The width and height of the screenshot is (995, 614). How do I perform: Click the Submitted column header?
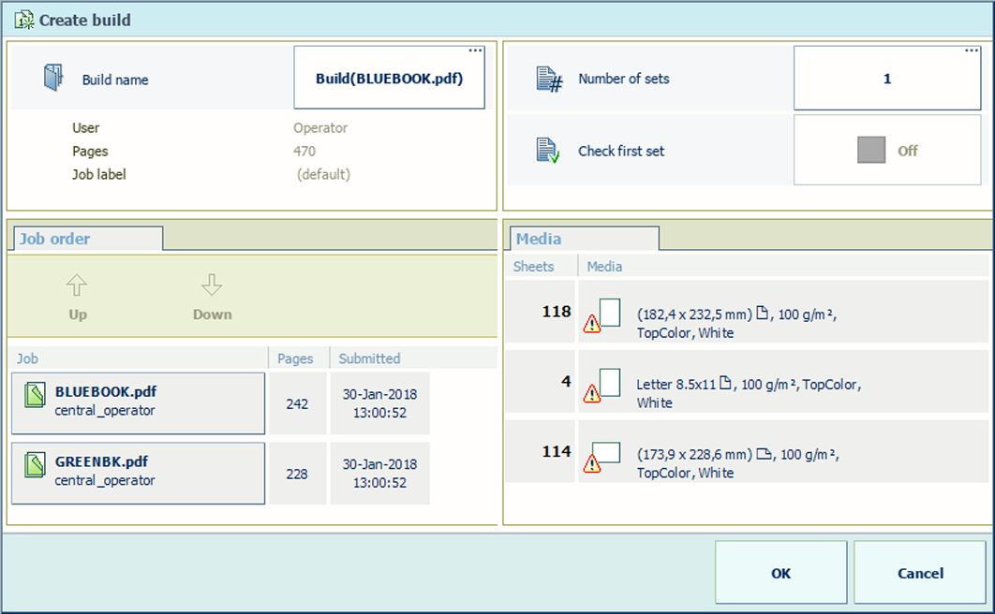pyautogui.click(x=369, y=358)
